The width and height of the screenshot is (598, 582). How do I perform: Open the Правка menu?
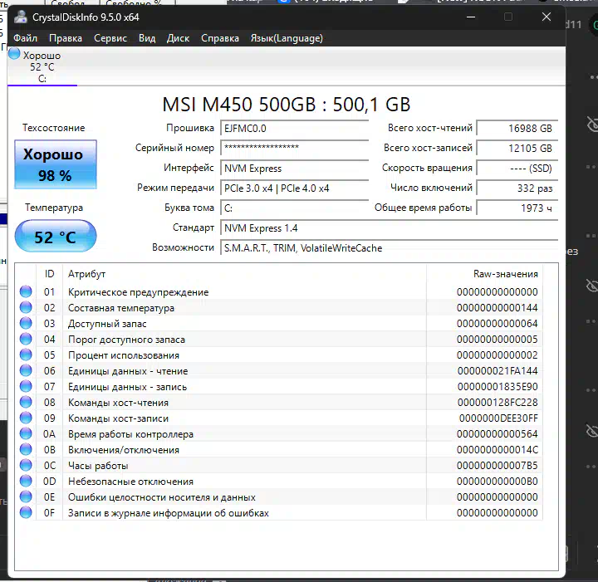[66, 38]
